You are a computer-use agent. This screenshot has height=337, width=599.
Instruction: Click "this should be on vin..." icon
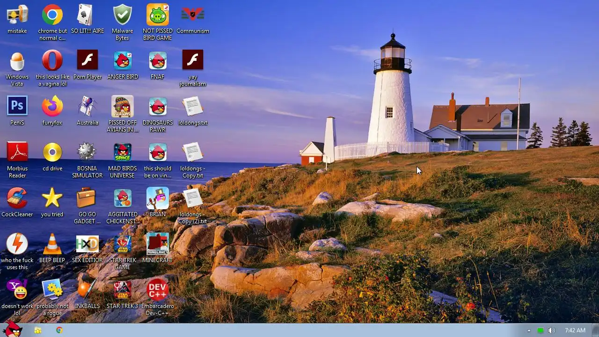point(158,153)
